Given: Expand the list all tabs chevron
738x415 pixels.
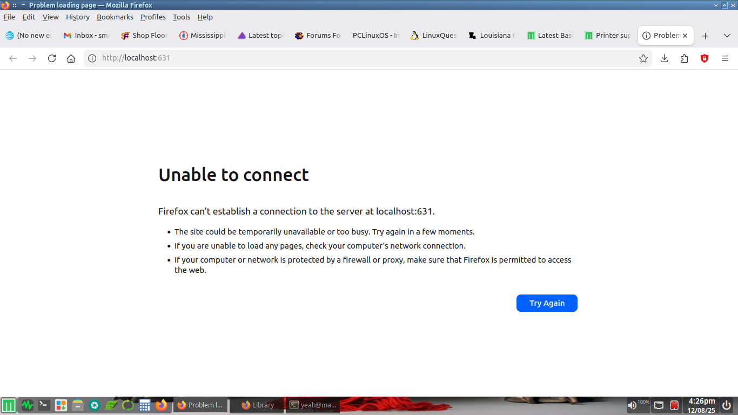Looking at the screenshot, I should (x=727, y=36).
